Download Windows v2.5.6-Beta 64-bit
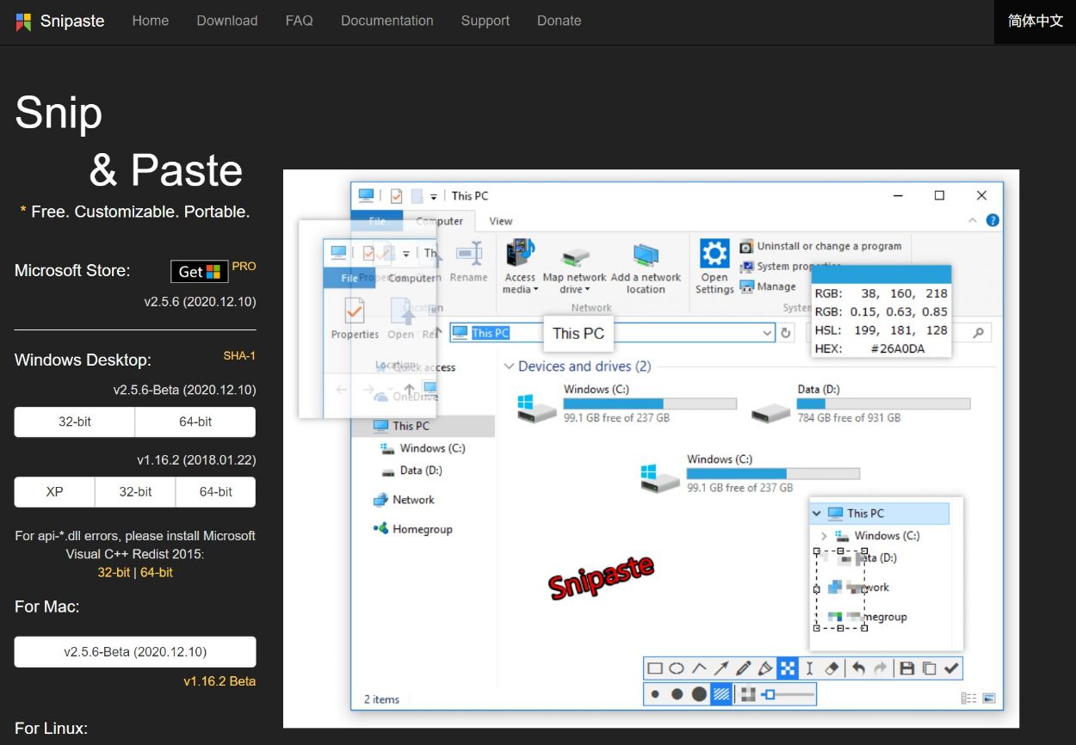This screenshot has height=745, width=1076. pyautogui.click(x=195, y=422)
